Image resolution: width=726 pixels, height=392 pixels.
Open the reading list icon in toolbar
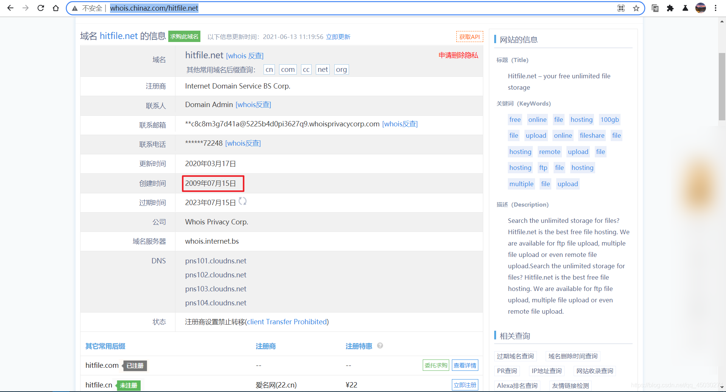pos(655,8)
